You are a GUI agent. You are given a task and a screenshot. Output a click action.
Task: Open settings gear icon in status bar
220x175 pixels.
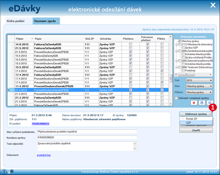click(x=11, y=171)
